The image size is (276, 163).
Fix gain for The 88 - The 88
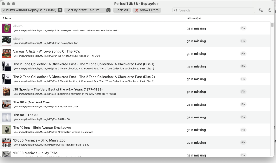[x=243, y=117]
